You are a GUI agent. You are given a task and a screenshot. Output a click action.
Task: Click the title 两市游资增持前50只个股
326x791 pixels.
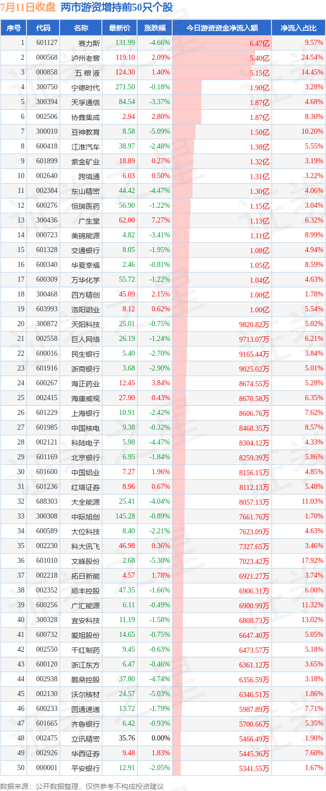[x=117, y=7]
